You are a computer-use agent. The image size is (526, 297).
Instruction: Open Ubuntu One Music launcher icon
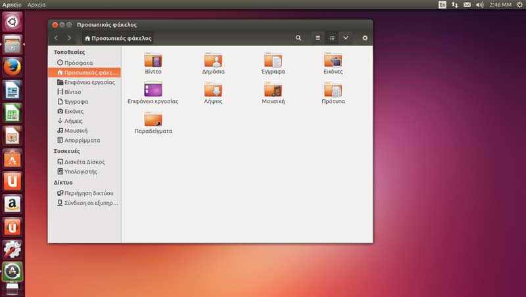(x=12, y=227)
